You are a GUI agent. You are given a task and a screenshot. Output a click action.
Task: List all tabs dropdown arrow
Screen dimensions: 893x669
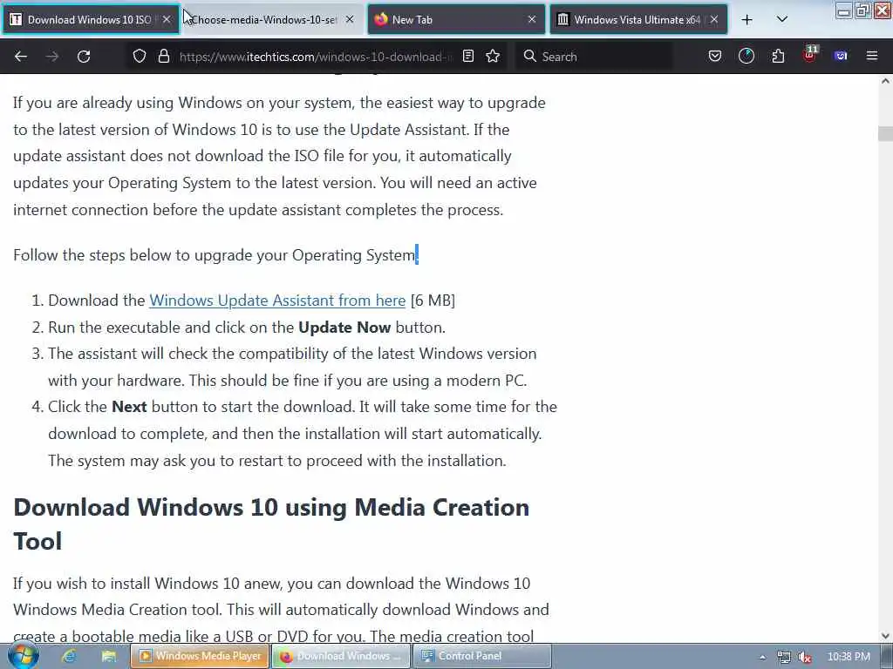coord(782,19)
